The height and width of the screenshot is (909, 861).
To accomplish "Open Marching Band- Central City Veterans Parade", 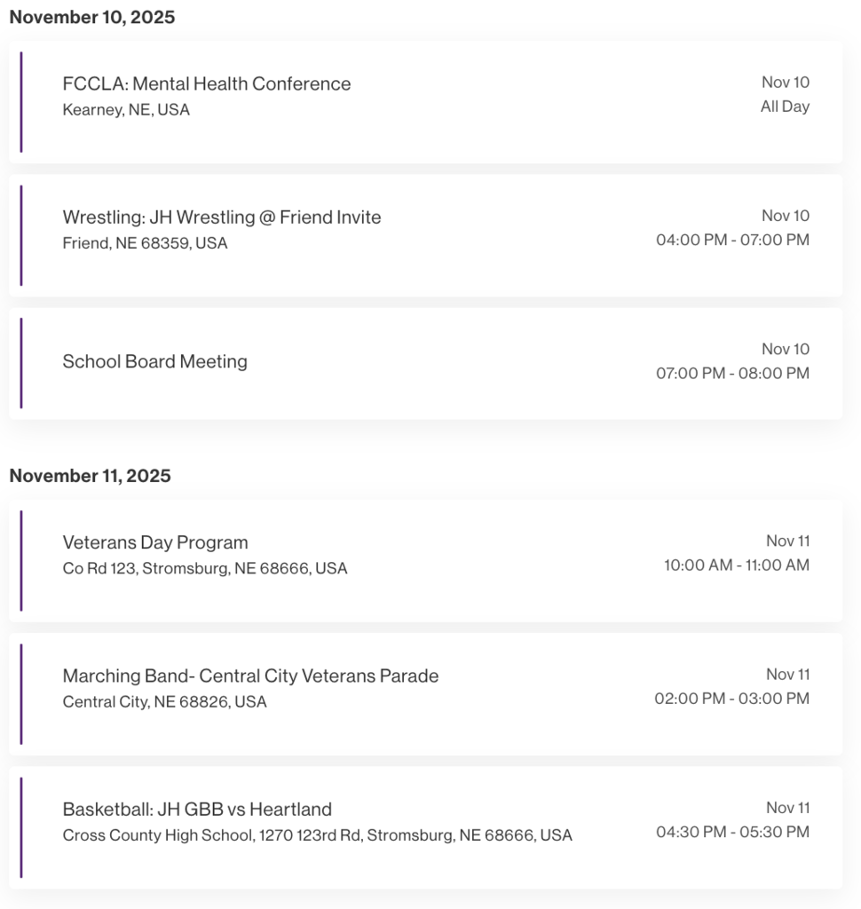I will (x=250, y=676).
